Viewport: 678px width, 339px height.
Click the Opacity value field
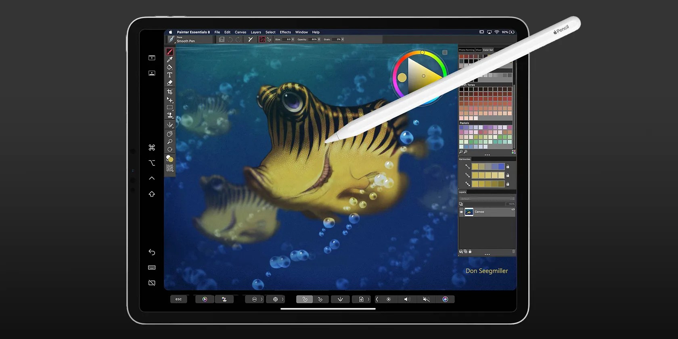tap(313, 40)
